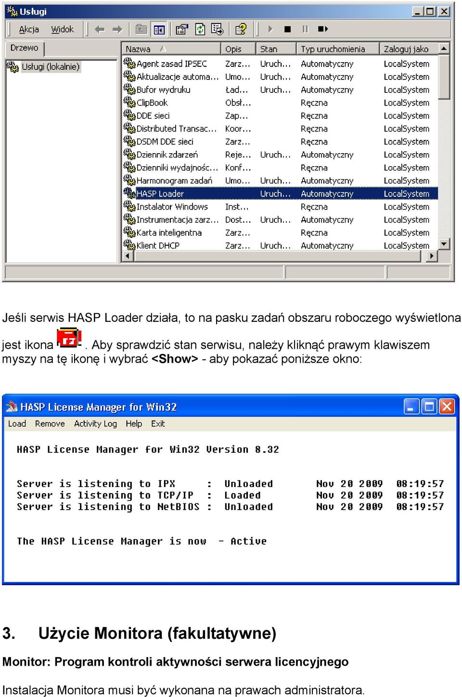Click the Automatyczny value of HASP Loader

coord(327,194)
